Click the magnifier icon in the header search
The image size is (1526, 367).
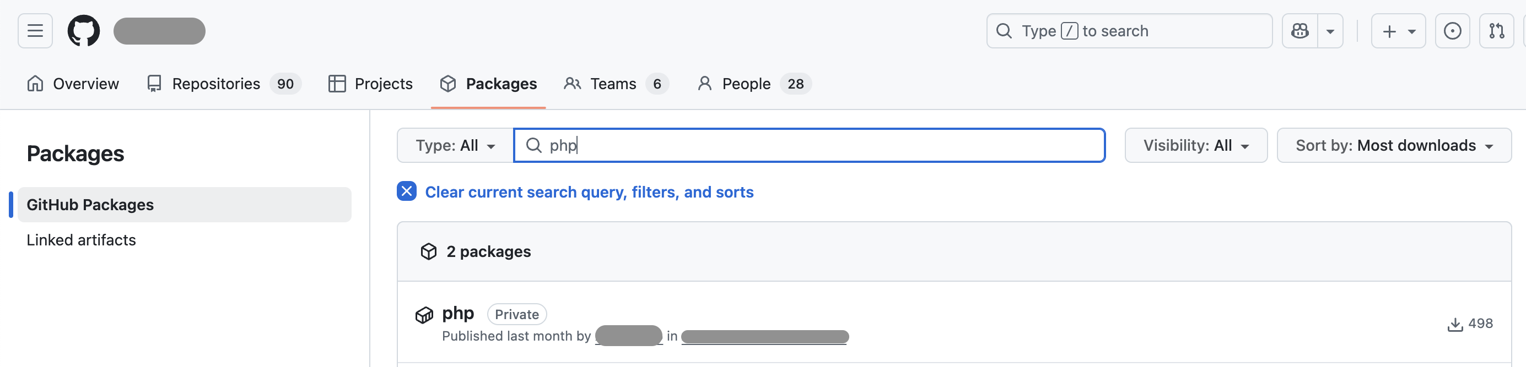(x=1004, y=31)
